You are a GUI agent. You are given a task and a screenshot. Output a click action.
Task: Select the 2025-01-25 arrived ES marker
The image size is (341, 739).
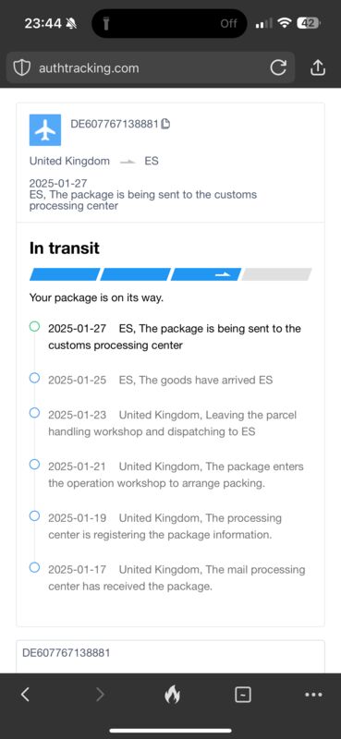tap(34, 378)
